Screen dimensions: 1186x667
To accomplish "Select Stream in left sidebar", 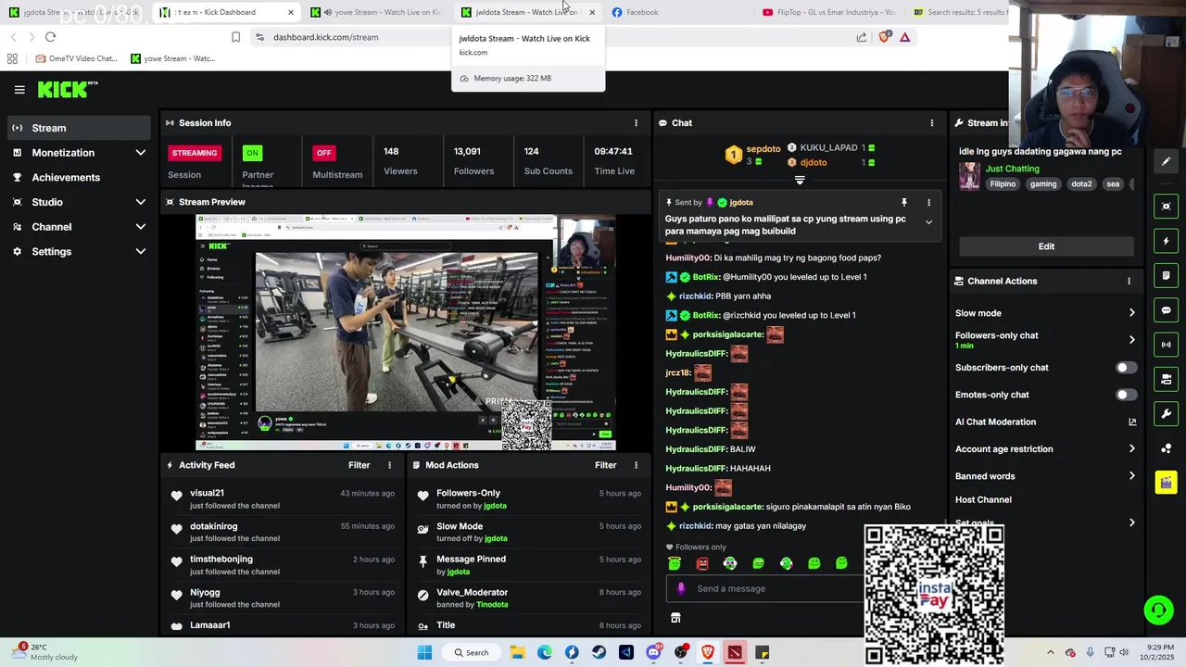I will tap(80, 128).
